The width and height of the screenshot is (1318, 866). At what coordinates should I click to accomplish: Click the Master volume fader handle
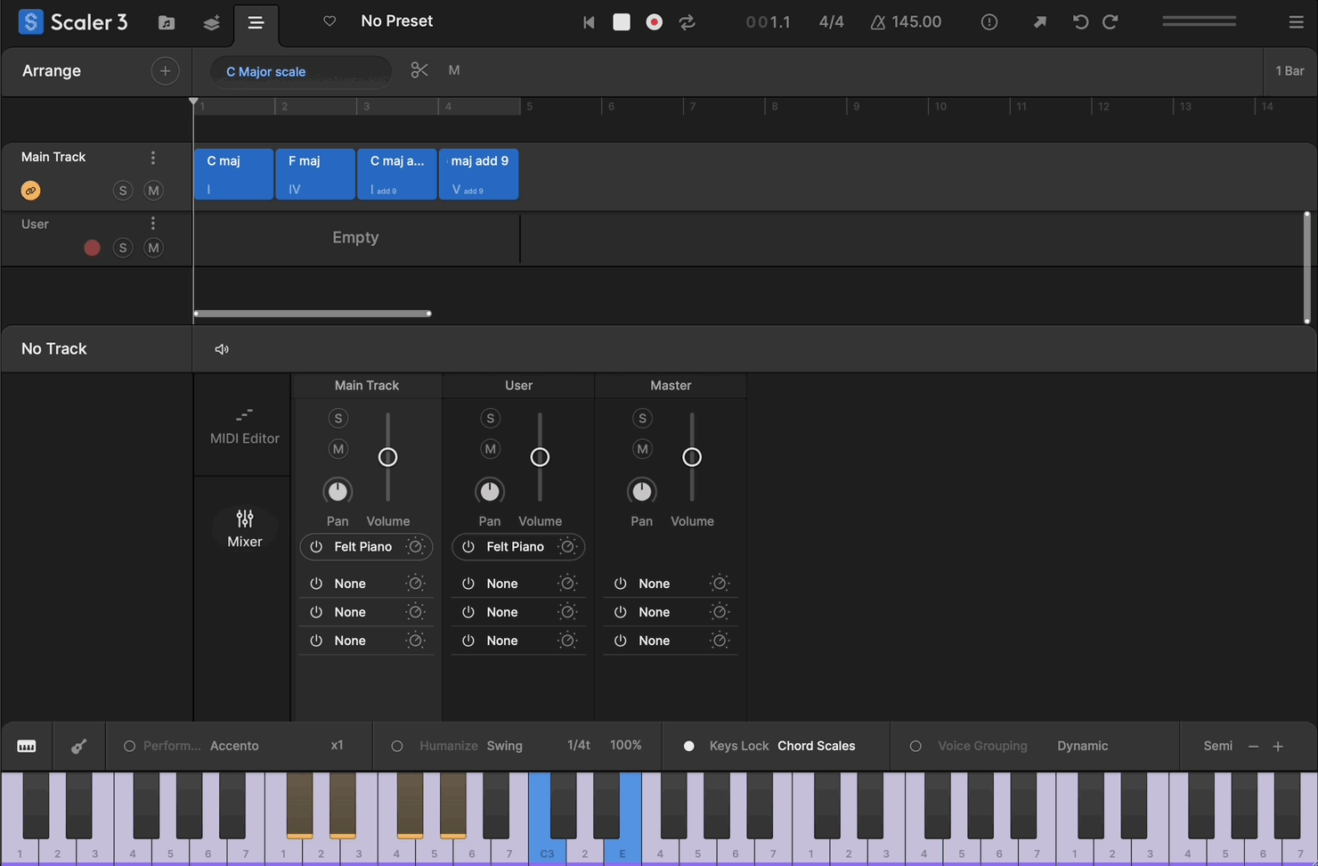[692, 457]
